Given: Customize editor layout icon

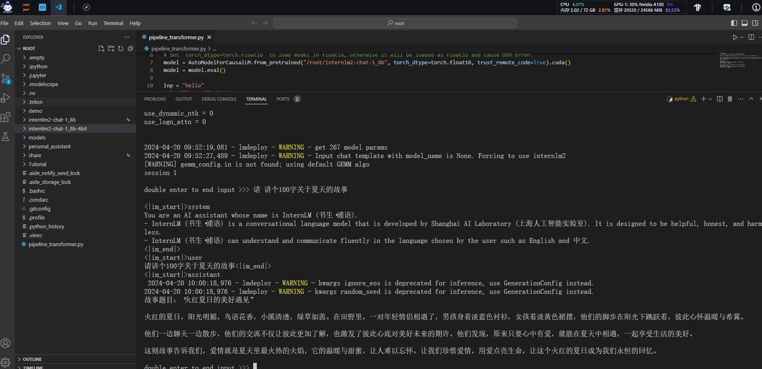Looking at the screenshot, I should coord(755,23).
